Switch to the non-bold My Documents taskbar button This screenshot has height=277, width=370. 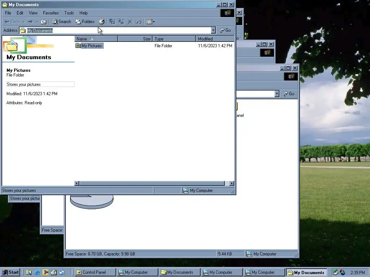coord(180,272)
